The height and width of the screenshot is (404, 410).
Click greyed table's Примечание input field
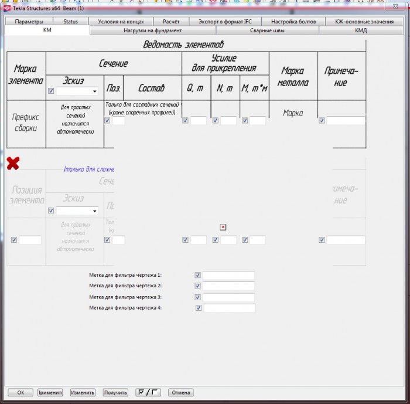pos(346,240)
